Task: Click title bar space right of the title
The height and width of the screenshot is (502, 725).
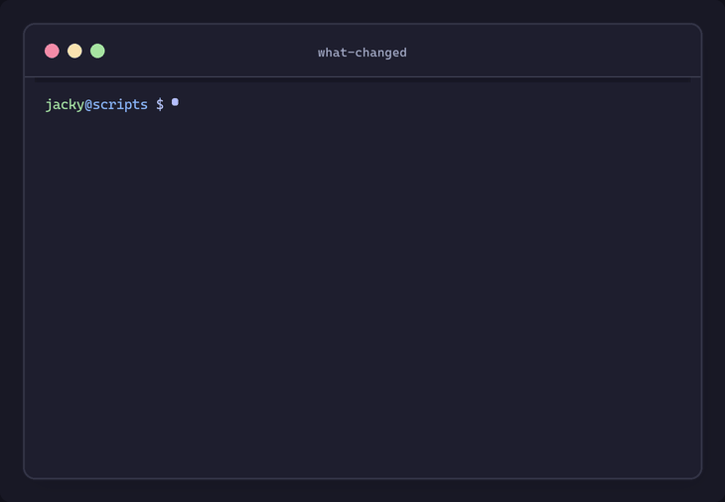Action: [x=546, y=52]
